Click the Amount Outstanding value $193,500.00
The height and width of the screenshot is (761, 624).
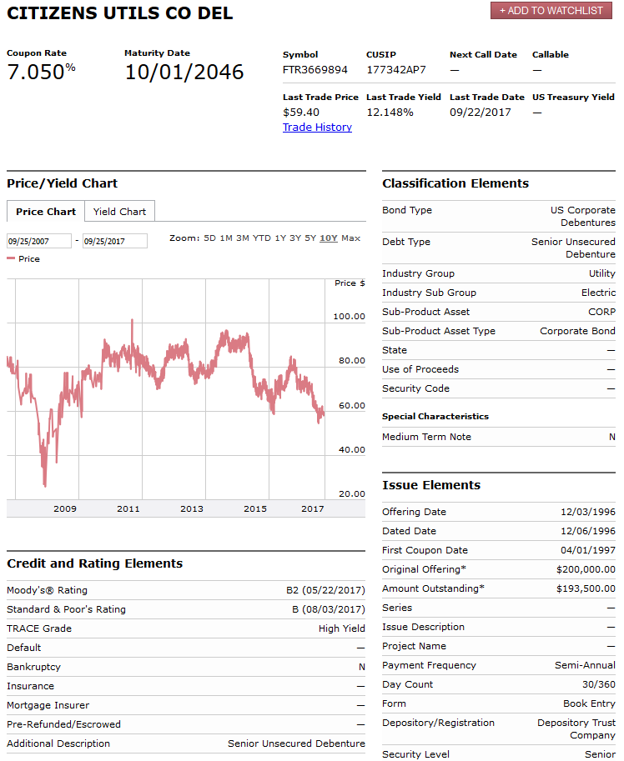click(x=586, y=588)
